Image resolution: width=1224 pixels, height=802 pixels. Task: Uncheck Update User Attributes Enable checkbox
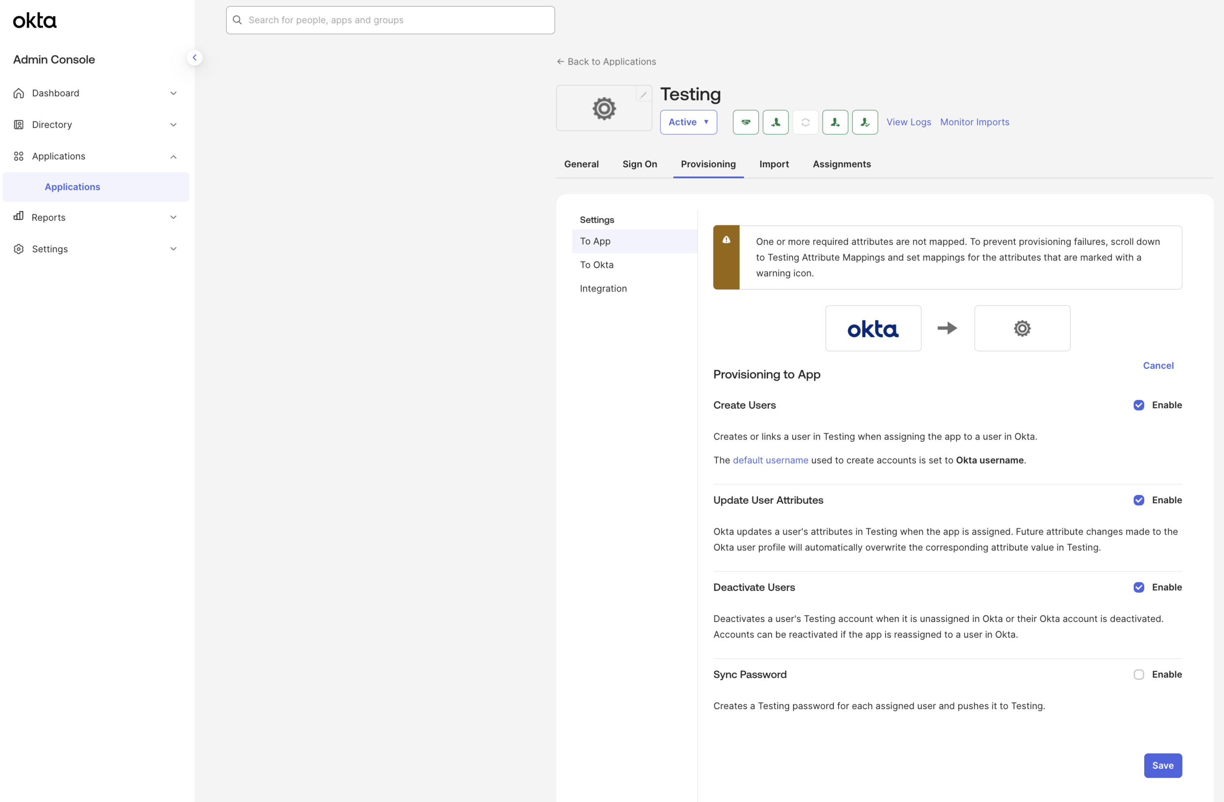tap(1139, 500)
